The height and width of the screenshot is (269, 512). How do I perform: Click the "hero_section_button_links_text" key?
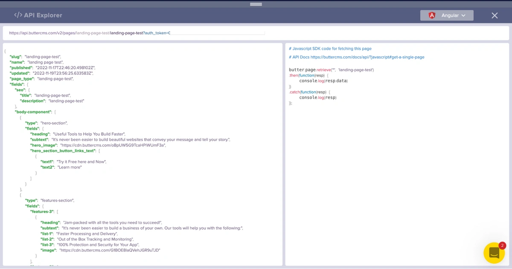[x=63, y=151]
